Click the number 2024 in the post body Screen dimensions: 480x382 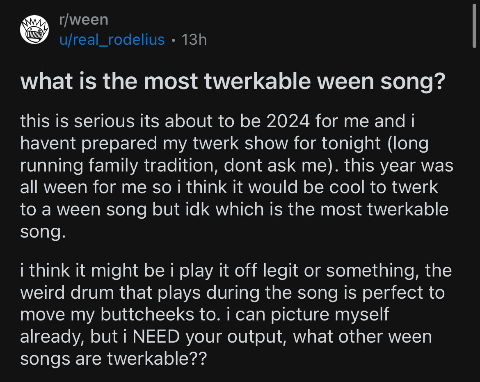click(288, 121)
